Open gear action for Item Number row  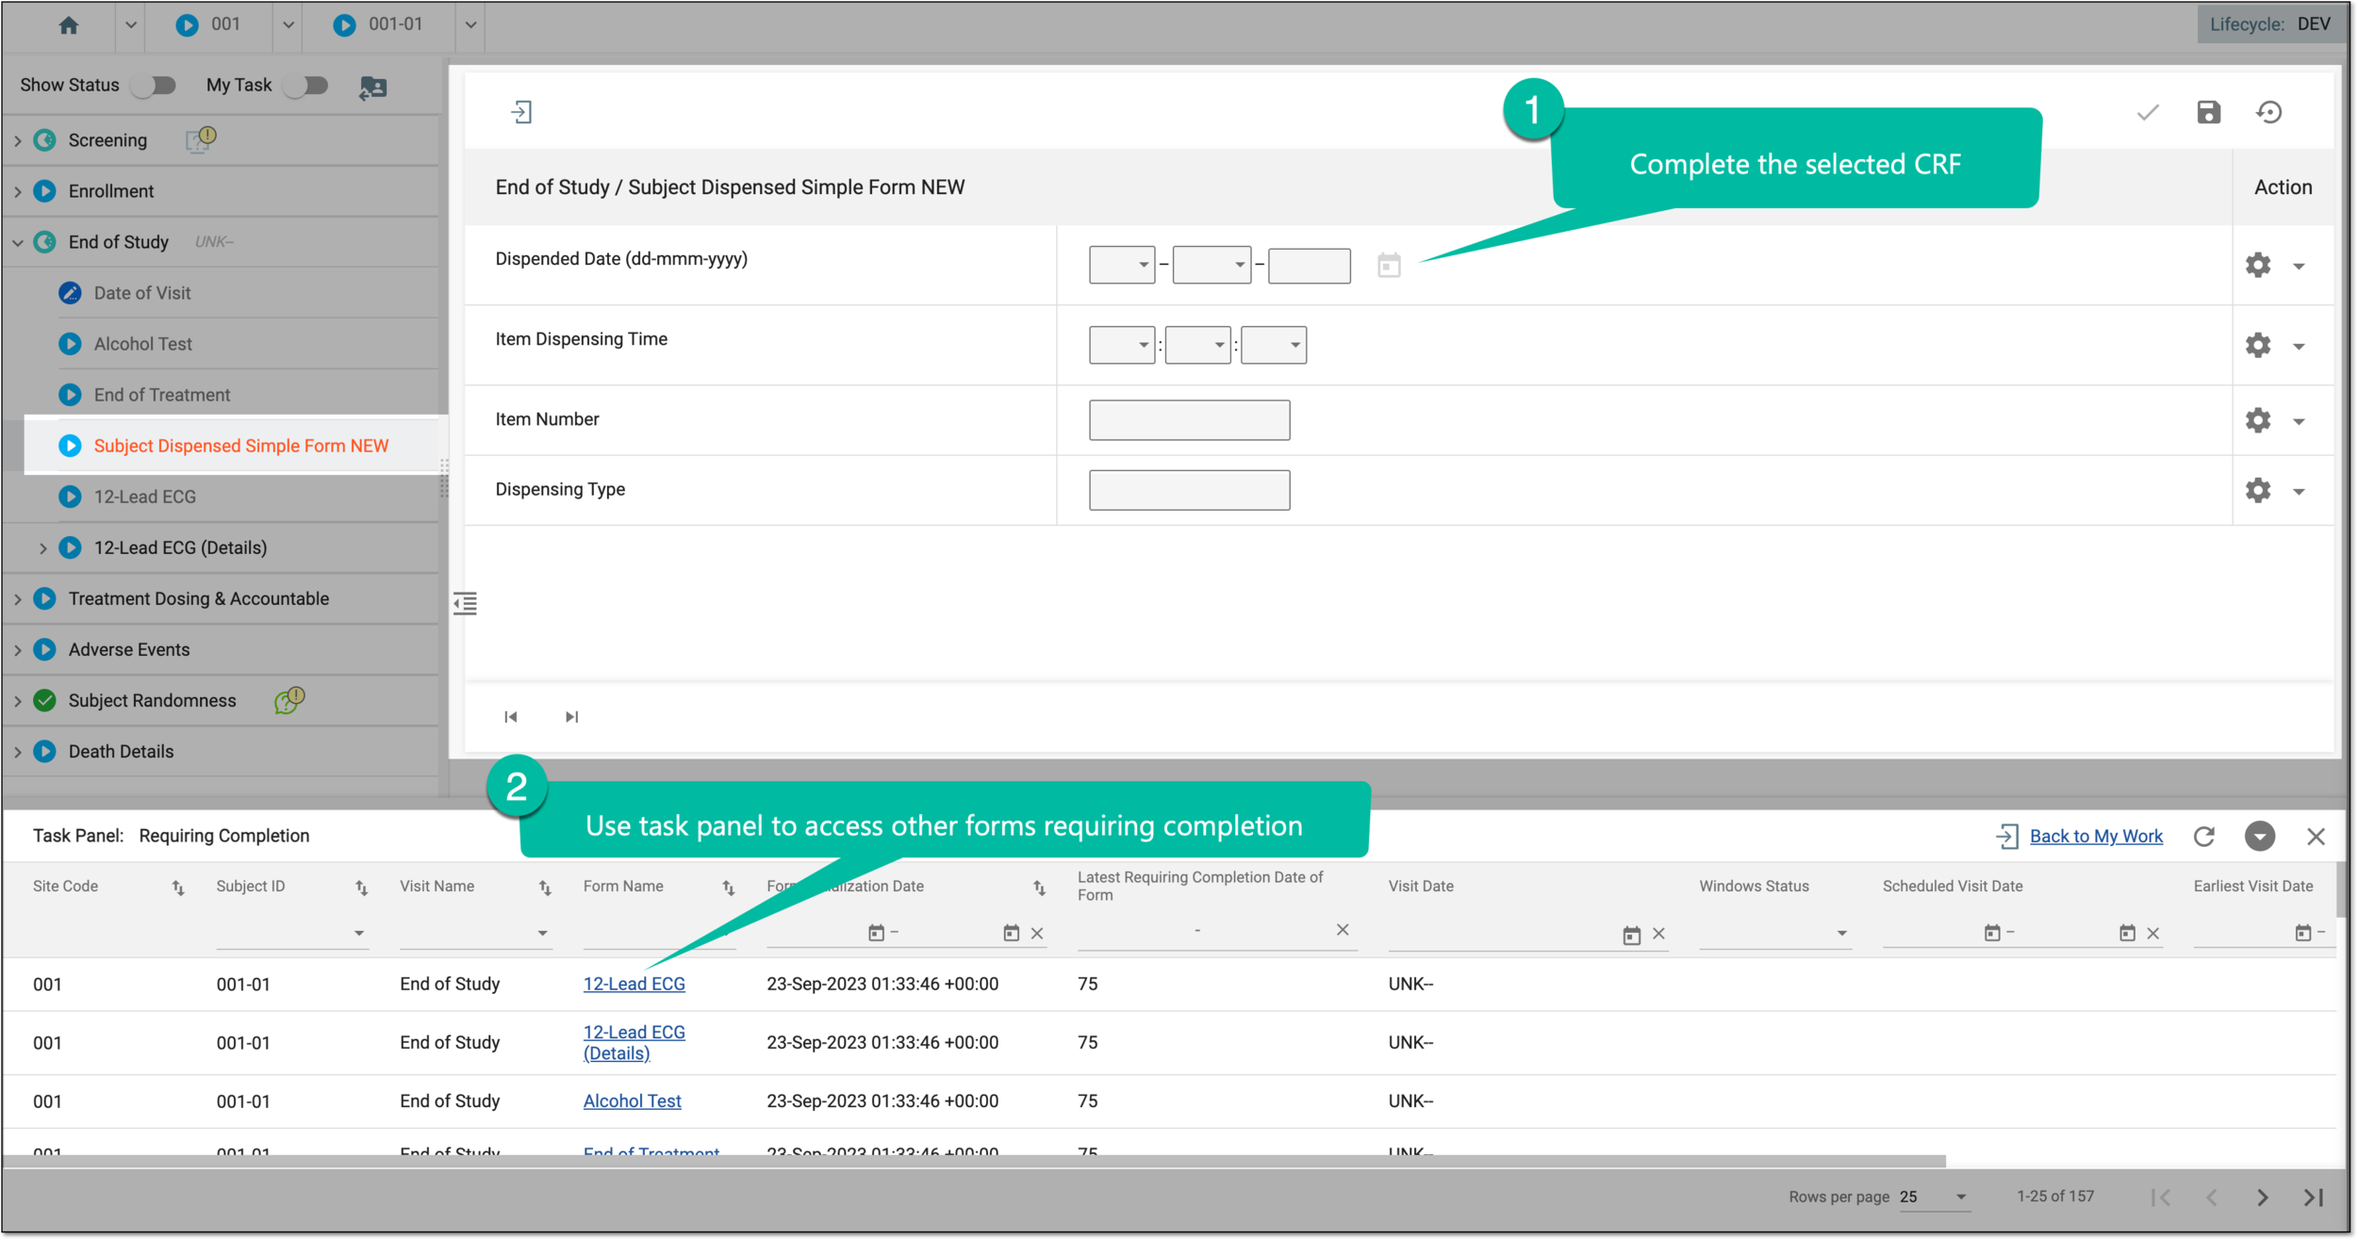[2258, 419]
